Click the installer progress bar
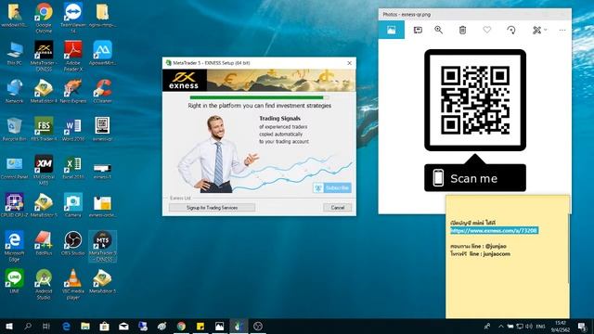 [259, 97]
